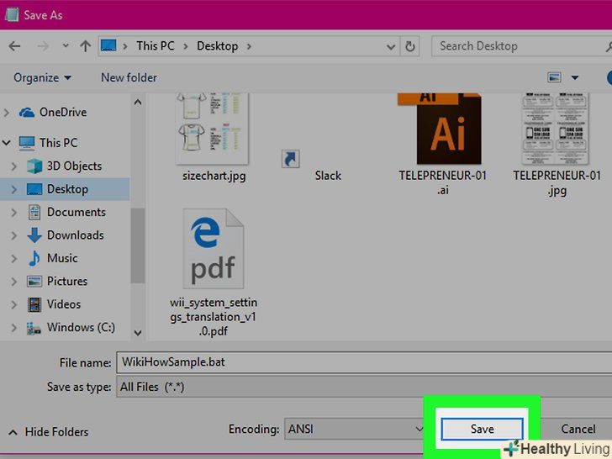Expand the Windows (C:) drive node
The image size is (612, 459).
[14, 328]
